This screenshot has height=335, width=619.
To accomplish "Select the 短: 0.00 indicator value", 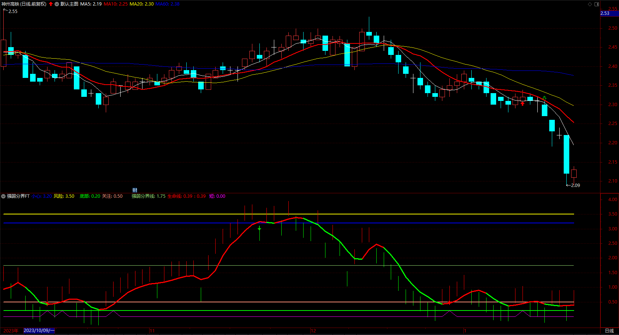I will tap(217, 196).
